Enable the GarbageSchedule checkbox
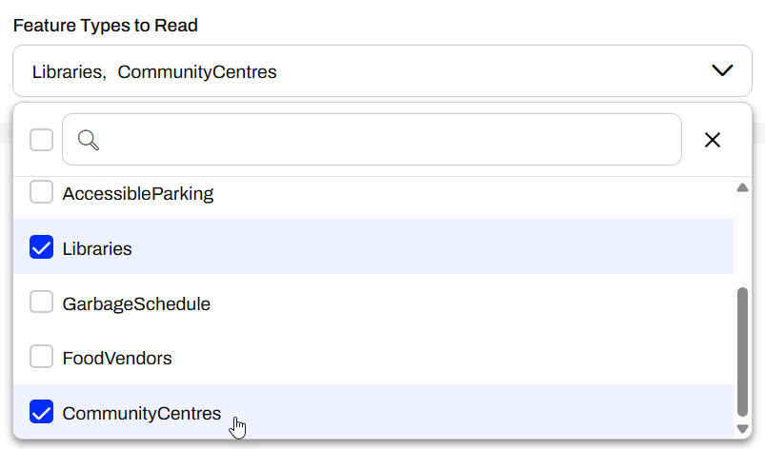The image size is (765, 449). click(41, 303)
